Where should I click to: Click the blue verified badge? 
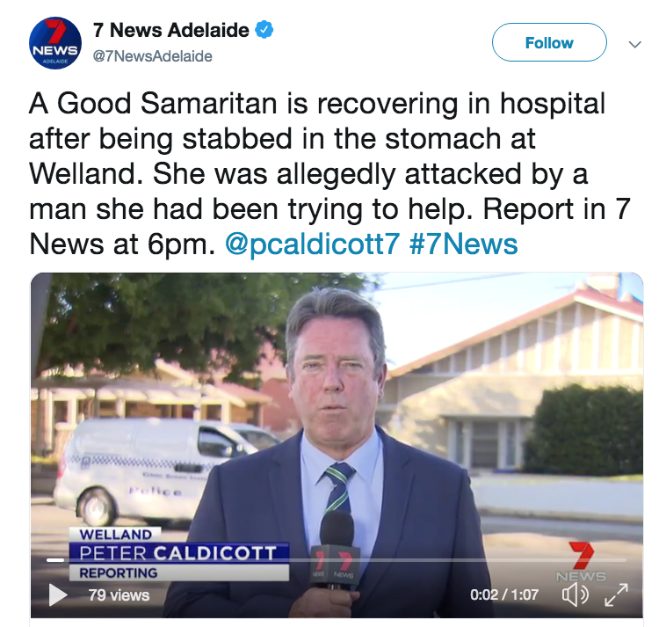coord(264,30)
